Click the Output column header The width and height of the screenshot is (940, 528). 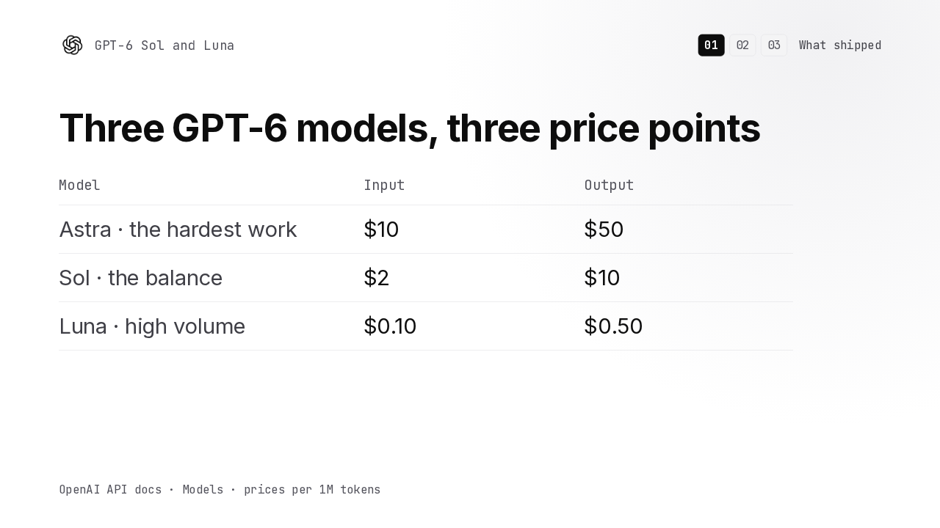coord(609,186)
